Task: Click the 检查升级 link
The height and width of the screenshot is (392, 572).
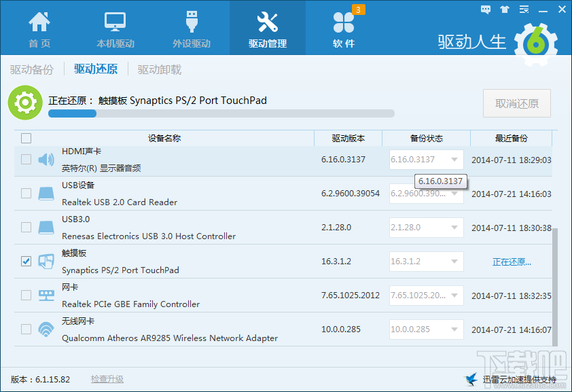Action: [x=107, y=379]
